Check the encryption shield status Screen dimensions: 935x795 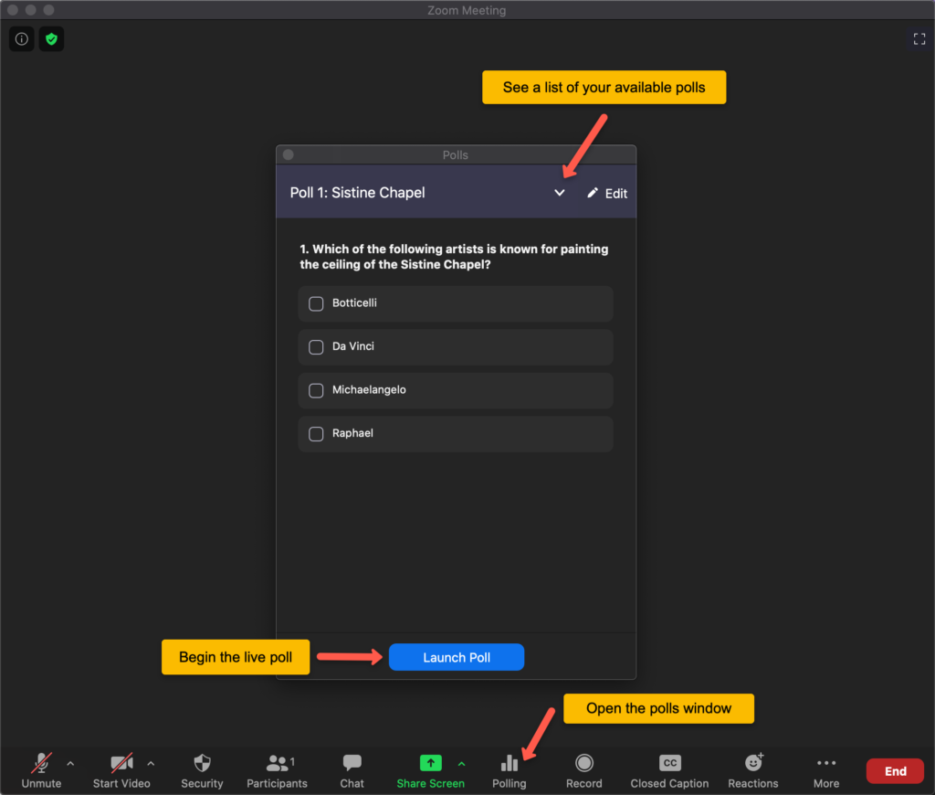click(x=52, y=38)
